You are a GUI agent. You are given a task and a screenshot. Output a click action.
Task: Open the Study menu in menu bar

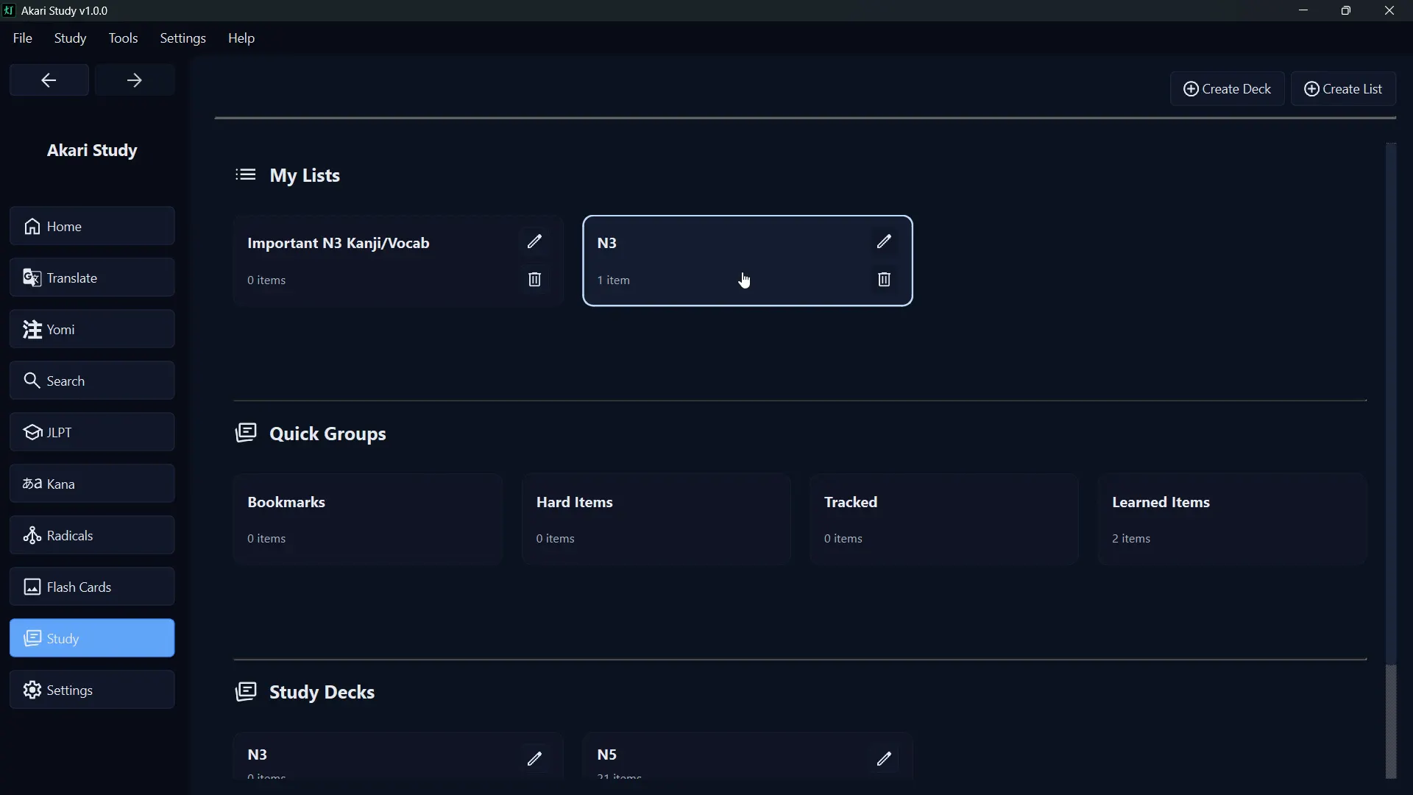point(70,38)
